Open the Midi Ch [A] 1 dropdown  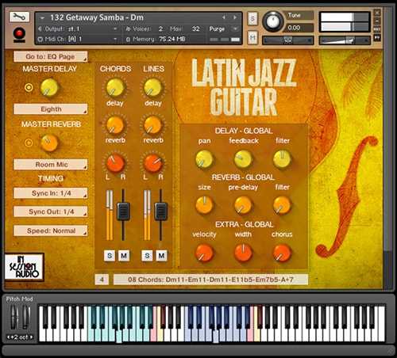[x=79, y=39]
